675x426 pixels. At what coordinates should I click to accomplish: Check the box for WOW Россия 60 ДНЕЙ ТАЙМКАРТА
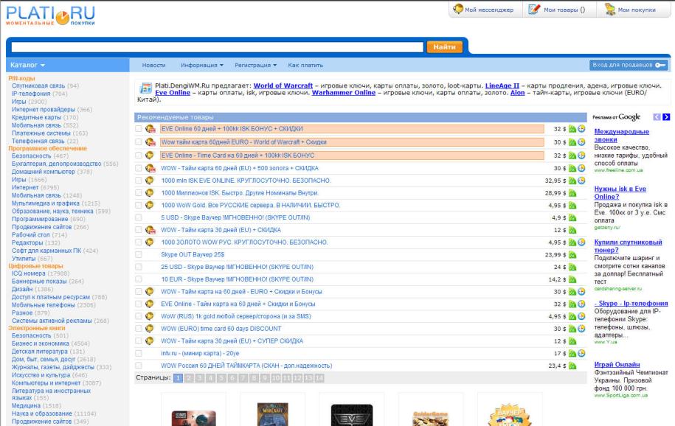tap(138, 366)
